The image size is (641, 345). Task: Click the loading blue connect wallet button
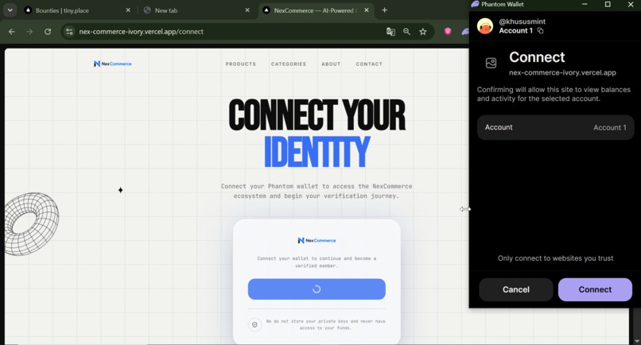pyautogui.click(x=317, y=289)
